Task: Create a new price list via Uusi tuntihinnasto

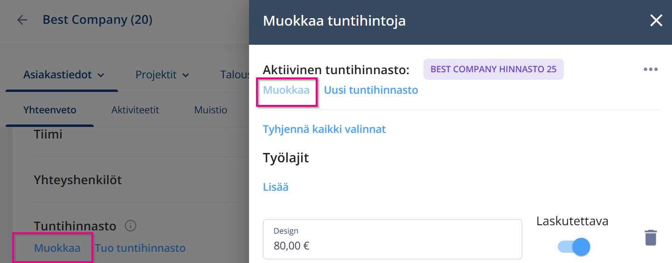Action: pyautogui.click(x=371, y=90)
